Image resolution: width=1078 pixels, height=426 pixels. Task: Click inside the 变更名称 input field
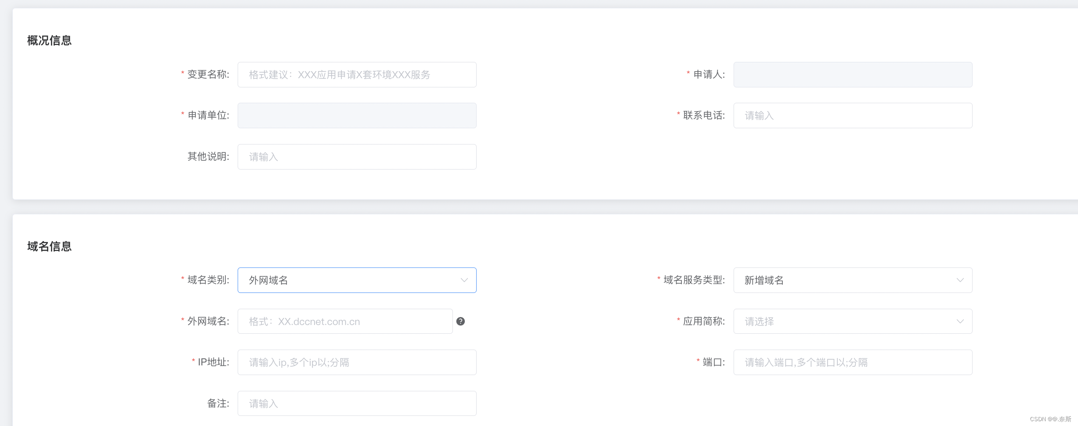[x=356, y=74]
